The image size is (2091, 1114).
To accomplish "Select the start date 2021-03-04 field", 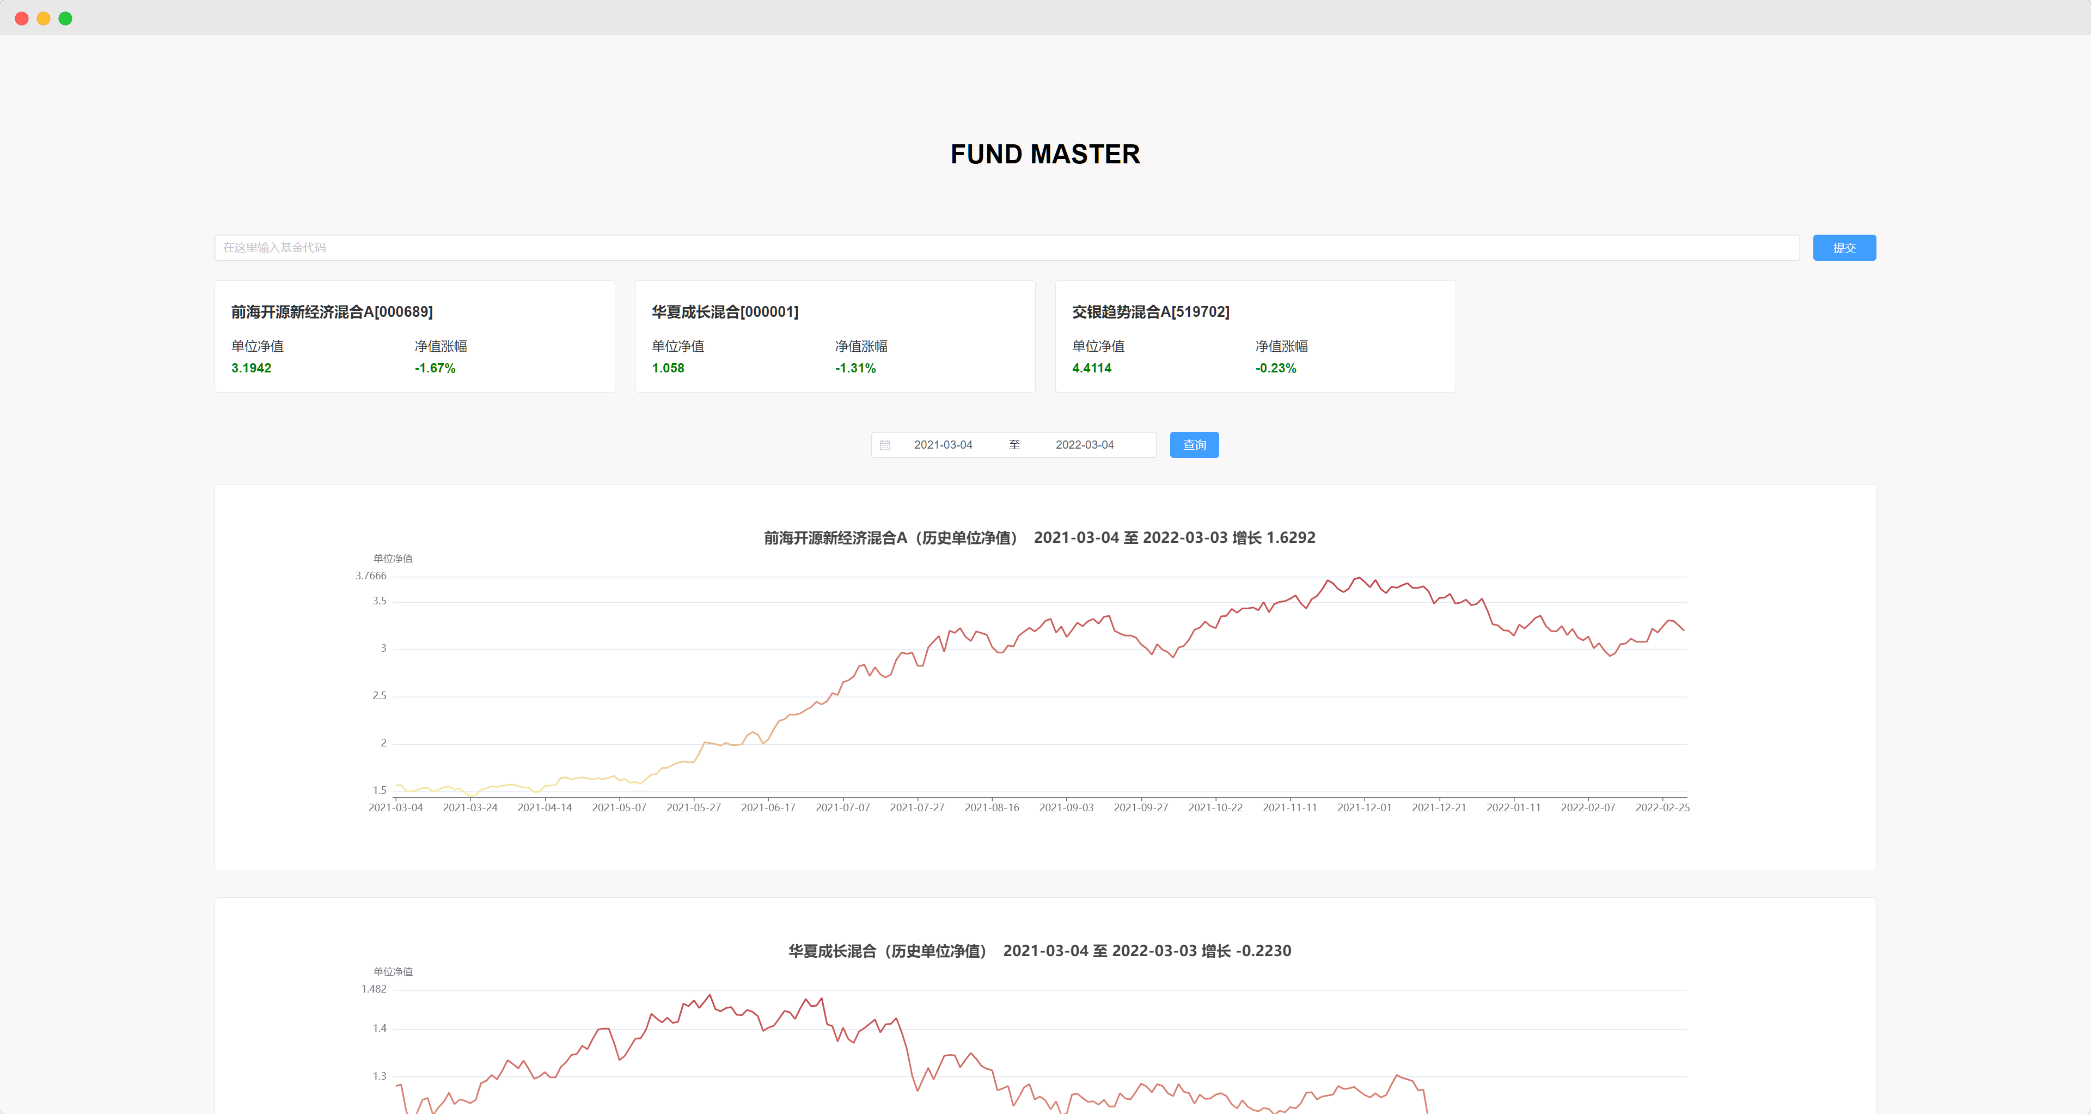I will point(943,445).
